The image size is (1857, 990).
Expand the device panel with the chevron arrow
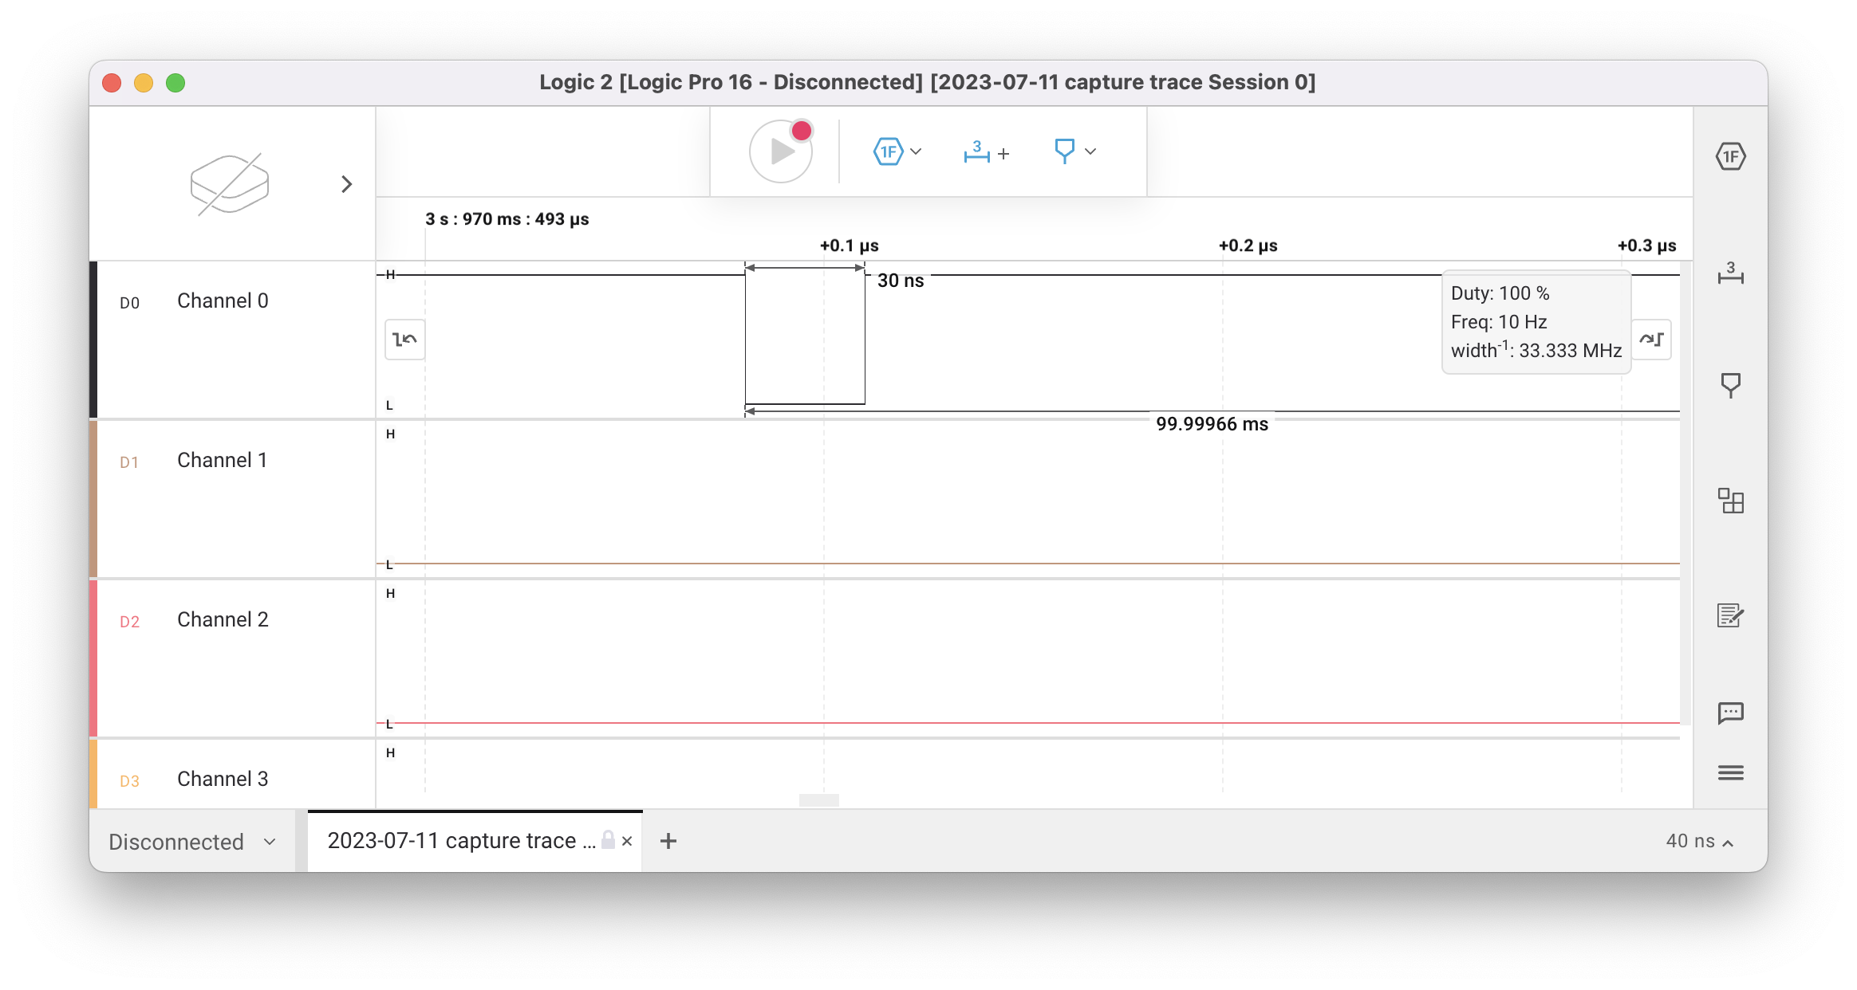click(347, 184)
